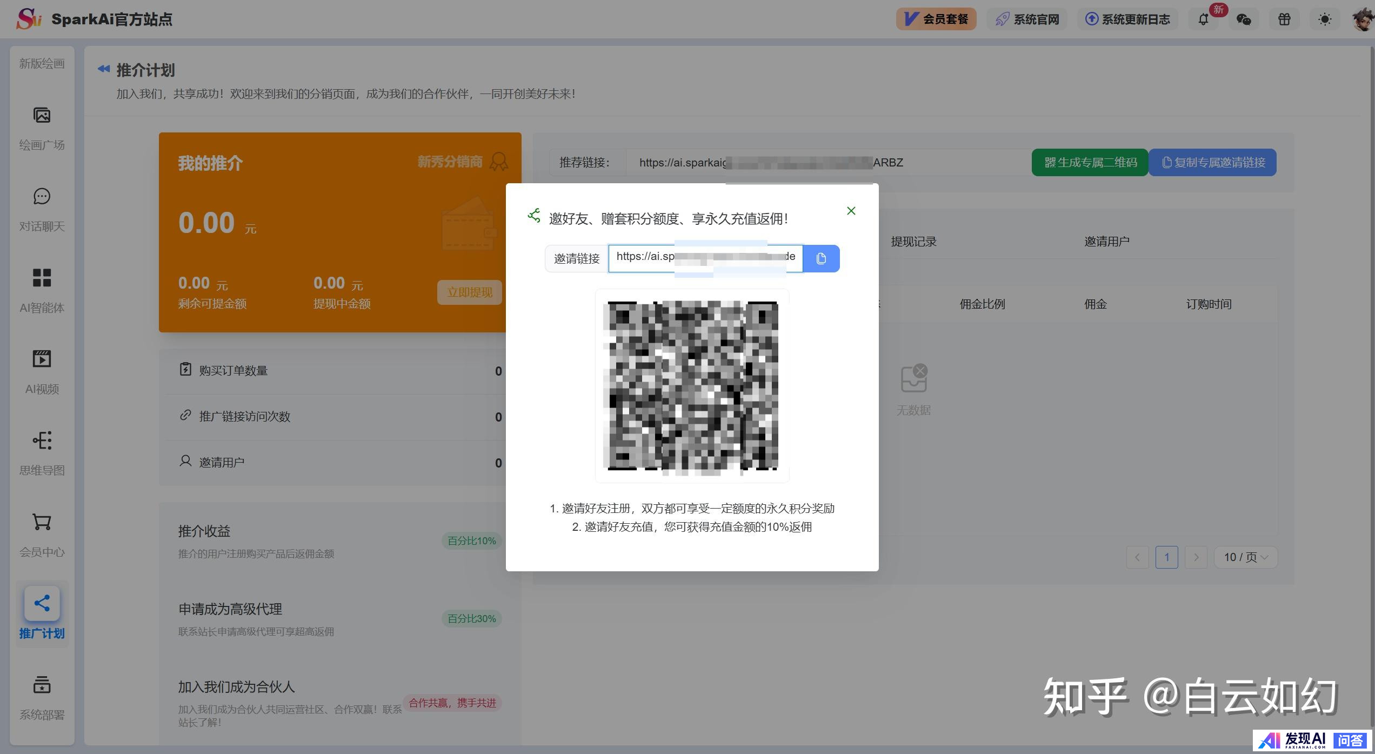Open 绘画广场 gallery in sidebar

42,129
